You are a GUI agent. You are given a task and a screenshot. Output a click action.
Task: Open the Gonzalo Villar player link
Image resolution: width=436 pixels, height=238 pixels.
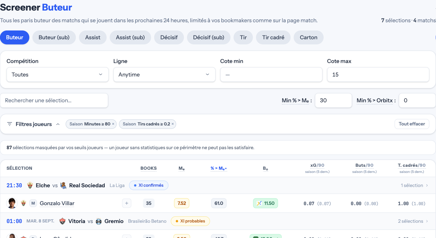(x=57, y=203)
